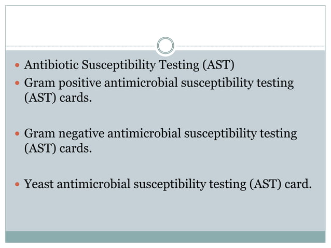Select the word Antibiotic in first bullet
Screen dimensions: 331x248
[49, 65]
